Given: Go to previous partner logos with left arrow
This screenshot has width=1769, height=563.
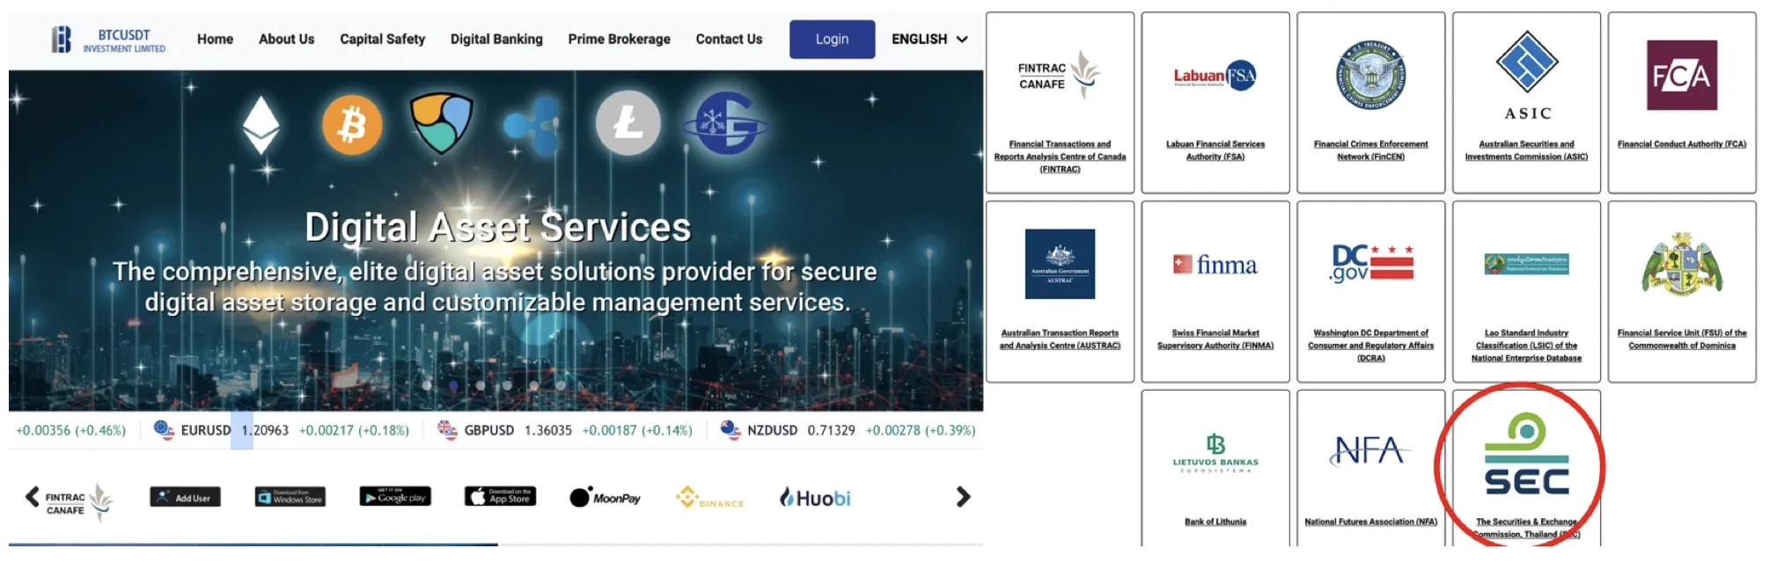Looking at the screenshot, I should tap(32, 497).
